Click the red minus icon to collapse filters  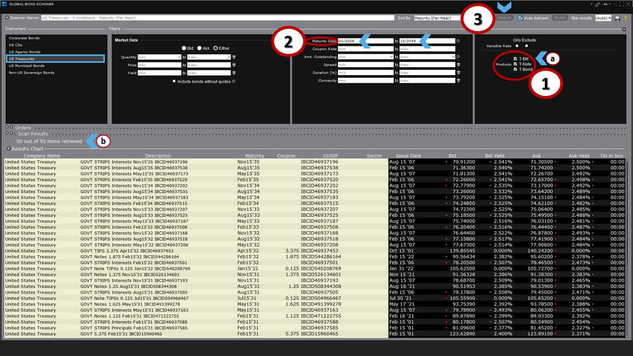point(624,29)
